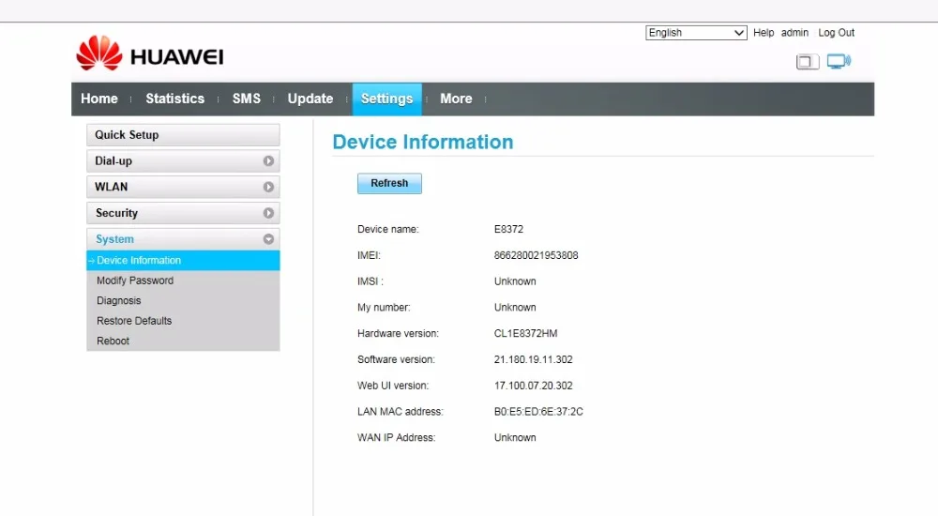Open Restore Defaults page
The image size is (938, 516).
[134, 321]
